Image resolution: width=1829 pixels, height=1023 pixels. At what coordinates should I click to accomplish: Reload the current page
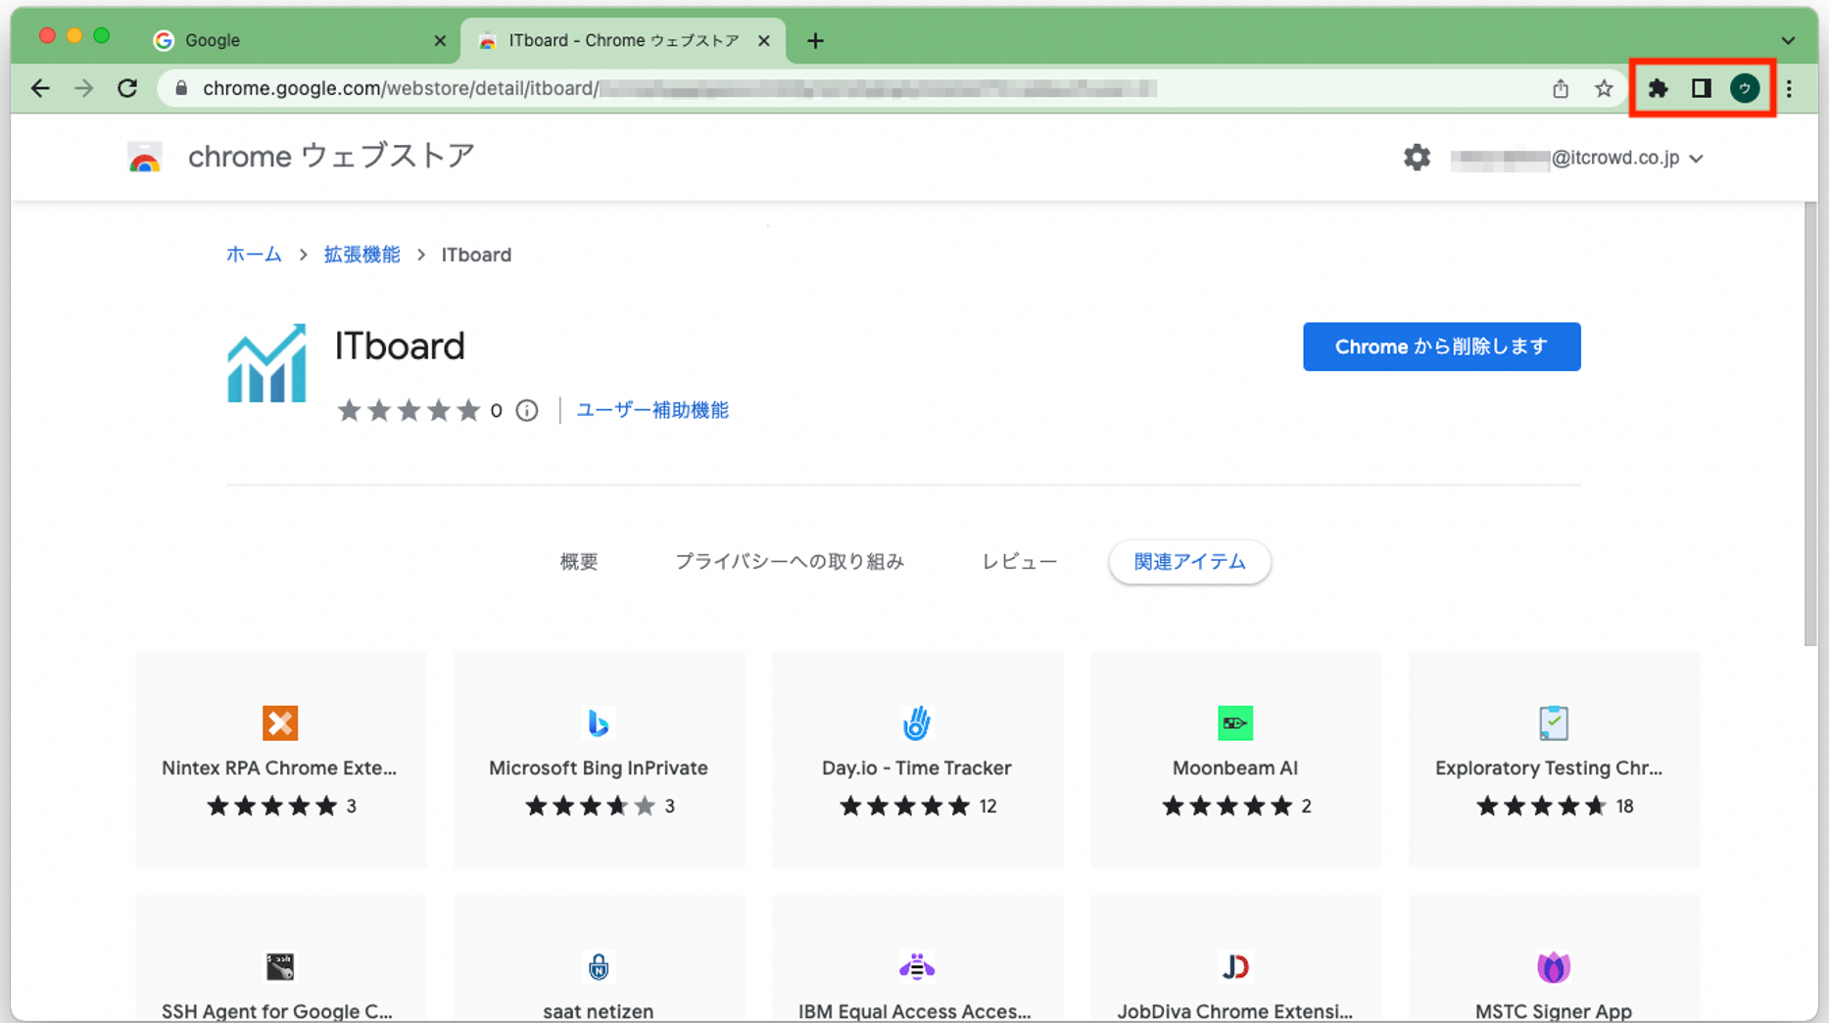127,89
